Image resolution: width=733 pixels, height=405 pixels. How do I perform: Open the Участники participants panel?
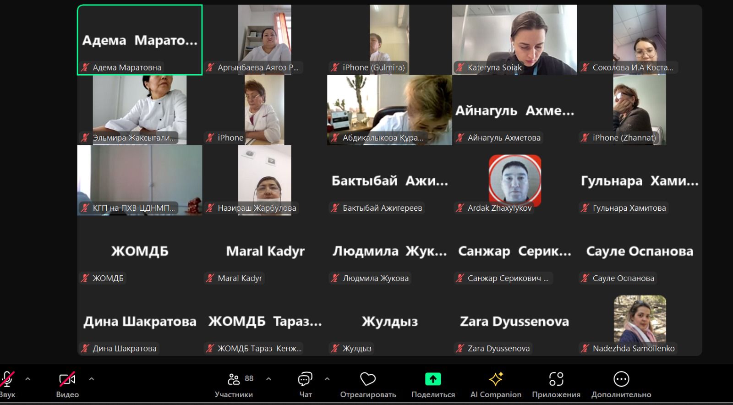[234, 379]
